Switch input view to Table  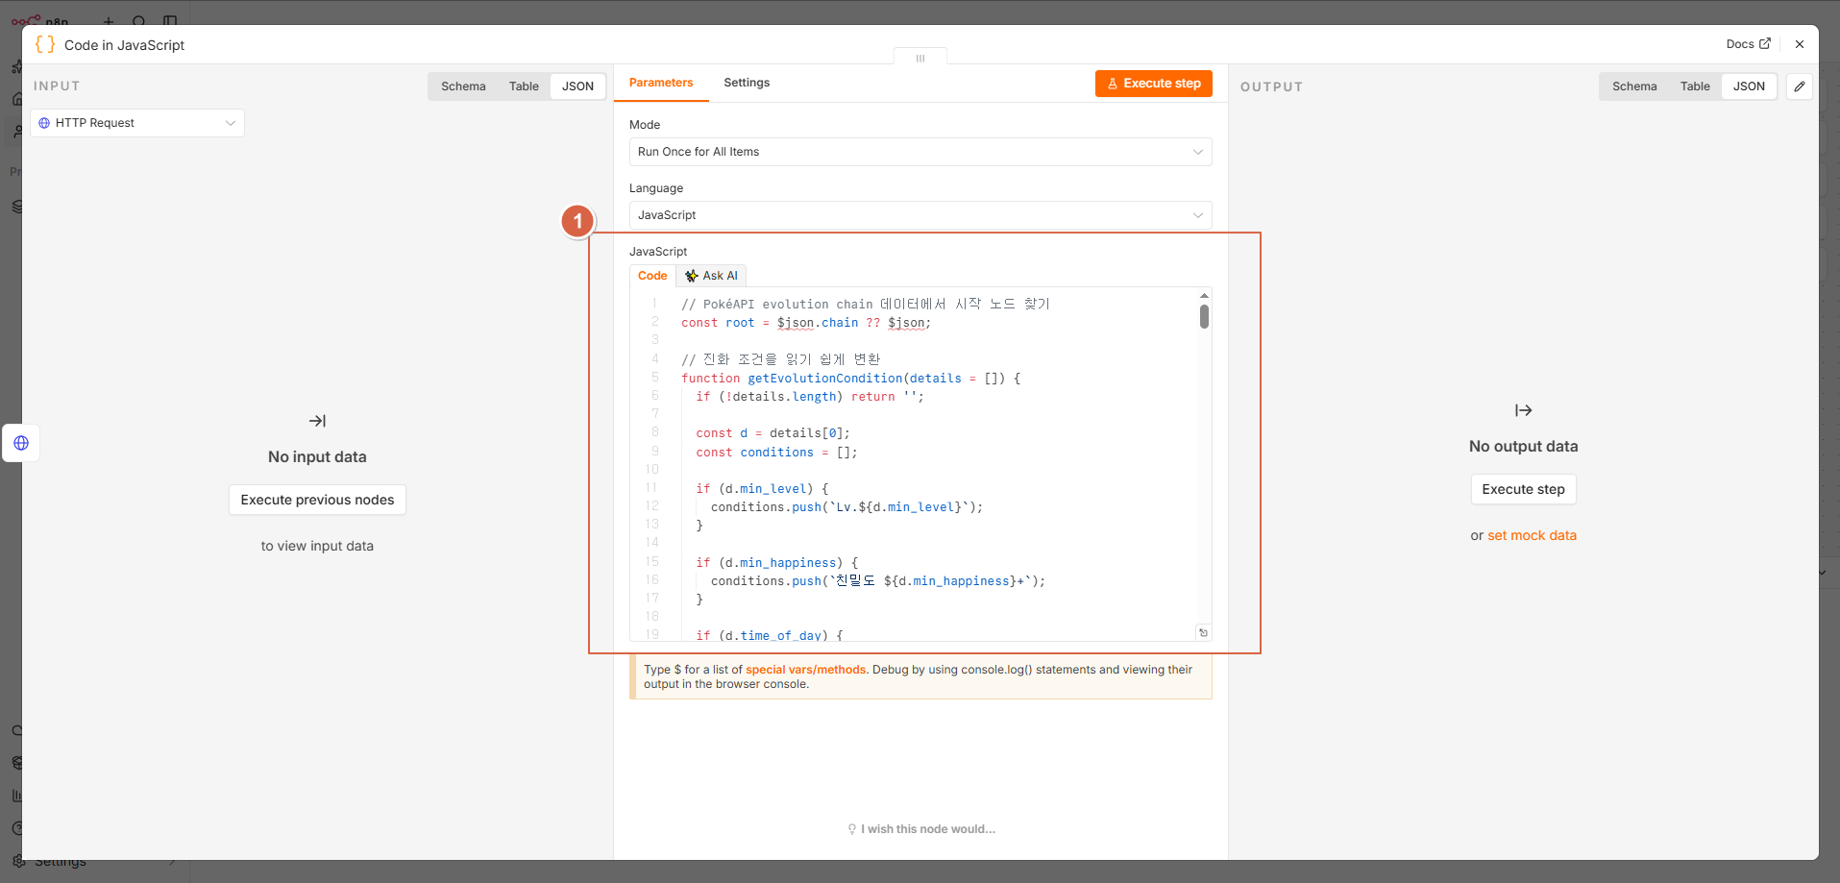coord(524,86)
